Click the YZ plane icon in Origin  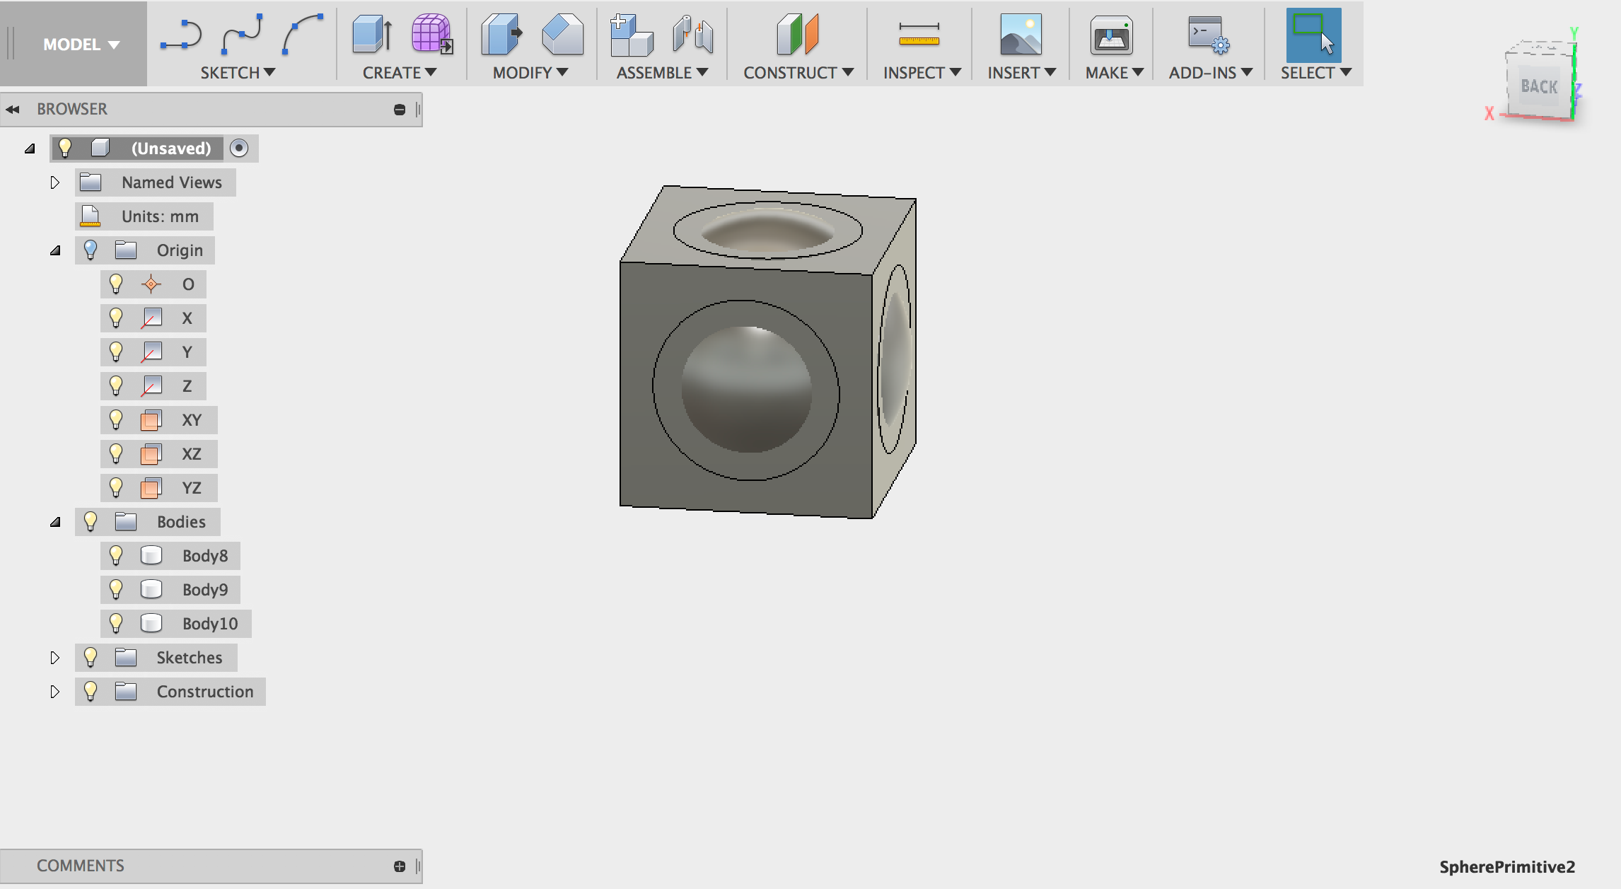151,488
